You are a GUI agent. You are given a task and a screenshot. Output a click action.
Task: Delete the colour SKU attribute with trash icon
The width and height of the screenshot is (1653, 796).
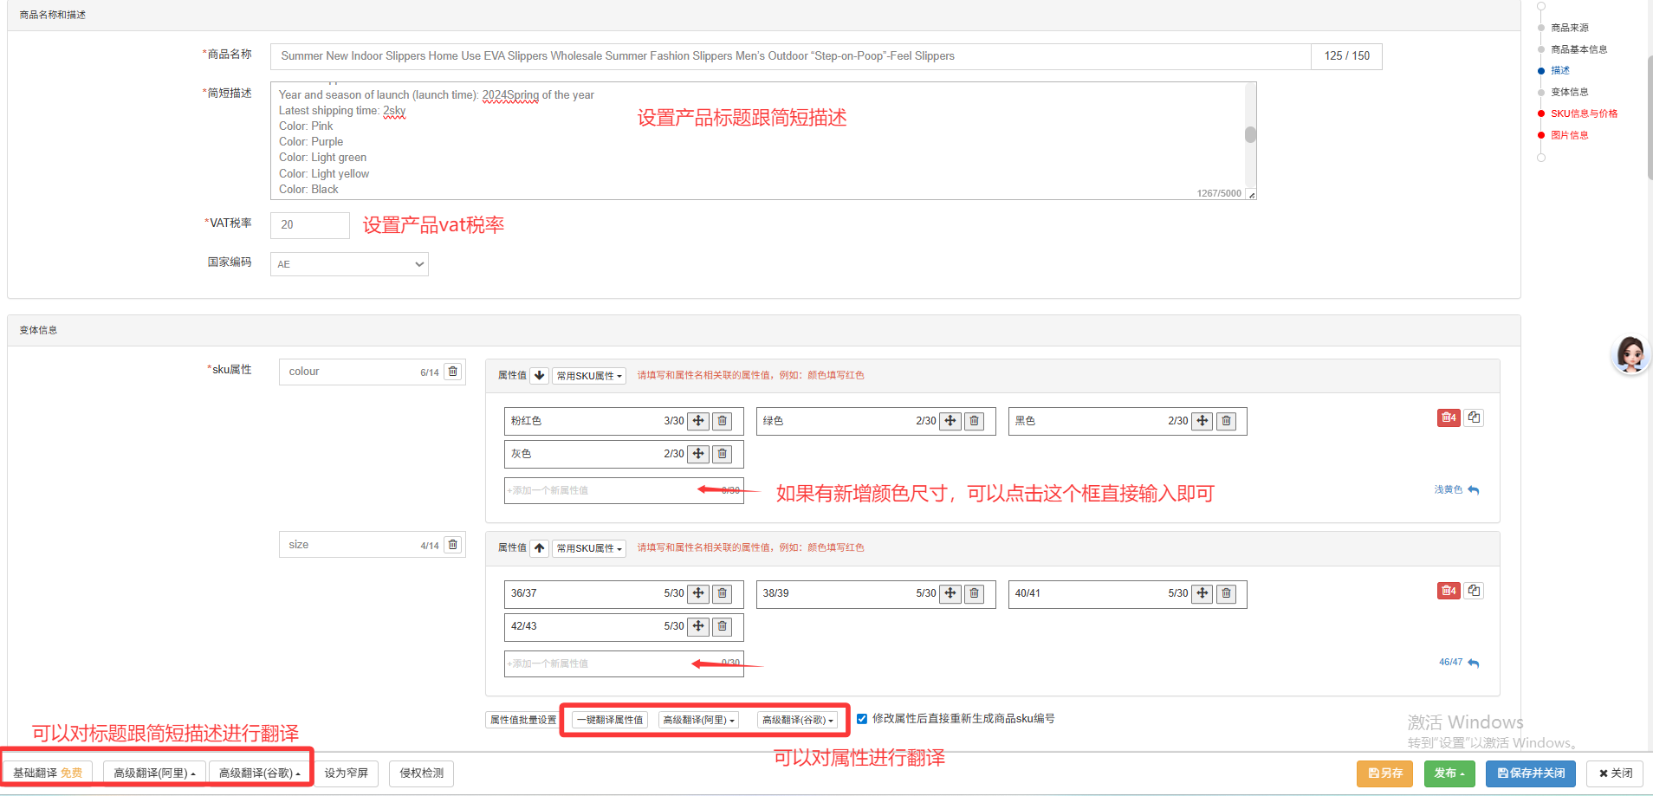click(x=452, y=372)
